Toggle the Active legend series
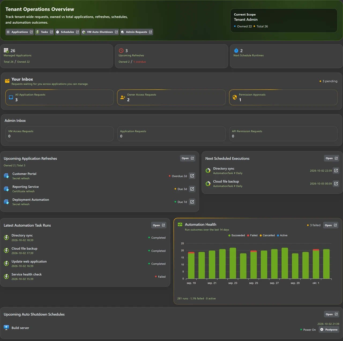Viewport: 343px width, 341px height. pos(282,235)
